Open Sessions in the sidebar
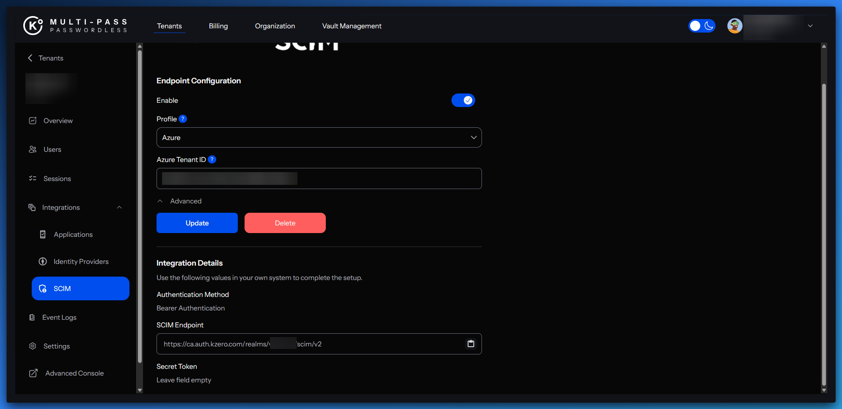Viewport: 842px width, 409px height. (57, 179)
